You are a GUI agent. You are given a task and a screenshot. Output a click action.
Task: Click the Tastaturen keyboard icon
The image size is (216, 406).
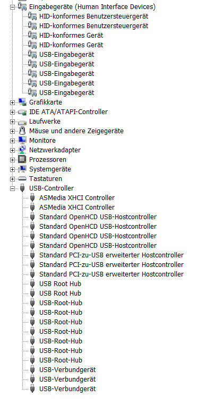click(22, 179)
